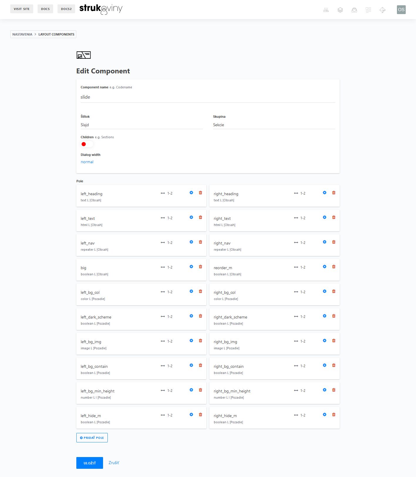Click the strukoviny logo
The height and width of the screenshot is (477, 416).
pyautogui.click(x=101, y=9)
